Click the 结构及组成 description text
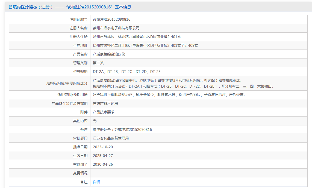This screenshot has width=312, height=188. coord(184,83)
